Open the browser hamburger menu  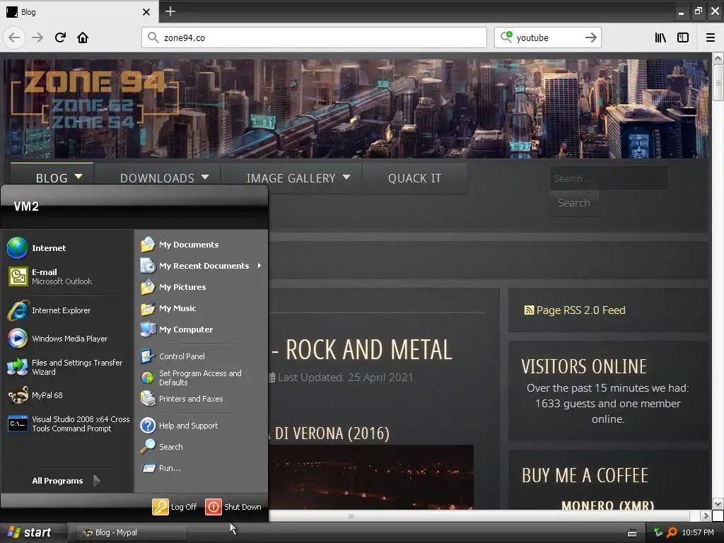point(710,37)
